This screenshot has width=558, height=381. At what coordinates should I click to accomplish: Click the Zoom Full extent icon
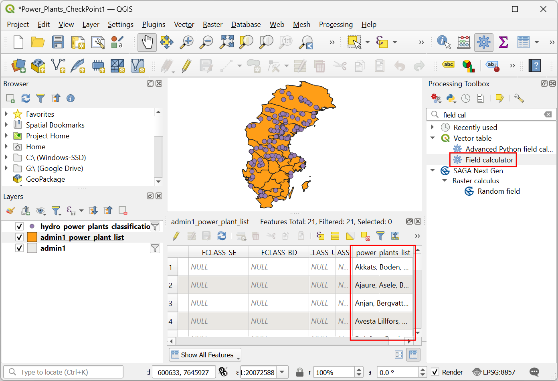pos(226,42)
